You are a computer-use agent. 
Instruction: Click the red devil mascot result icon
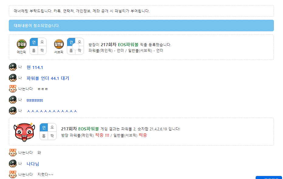point(24,132)
